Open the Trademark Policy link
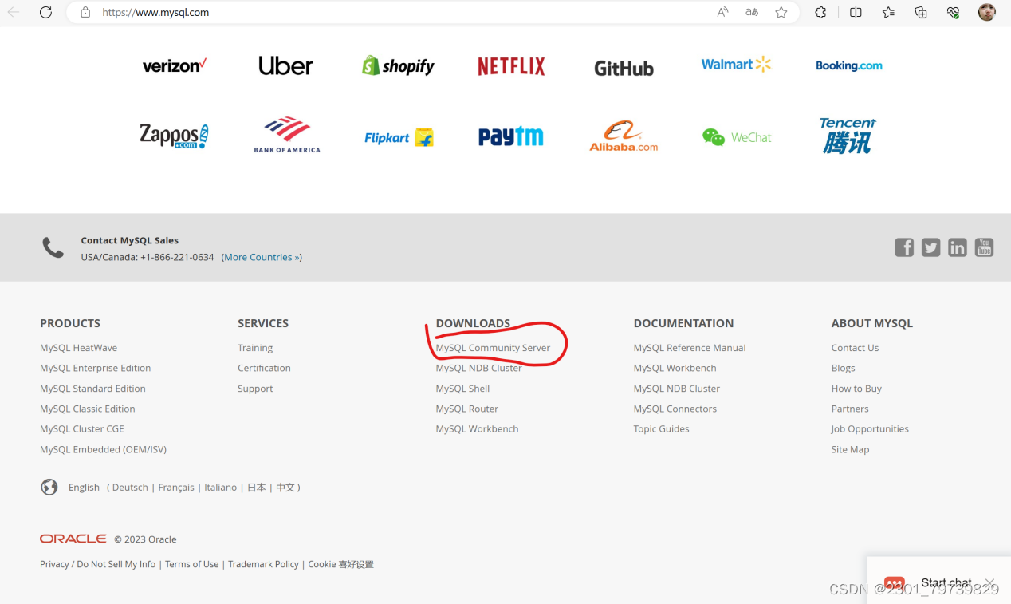The height and width of the screenshot is (604, 1011). (x=263, y=564)
